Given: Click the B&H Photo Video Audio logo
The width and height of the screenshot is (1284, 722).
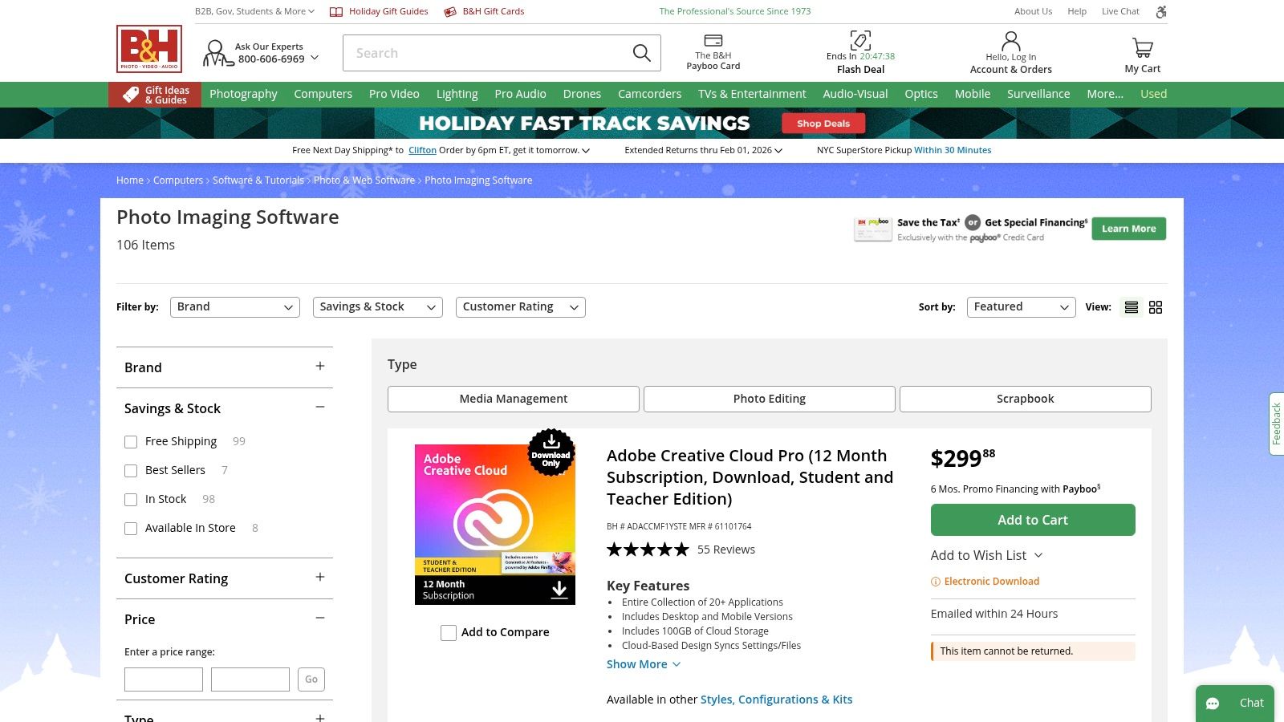Looking at the screenshot, I should 148,49.
